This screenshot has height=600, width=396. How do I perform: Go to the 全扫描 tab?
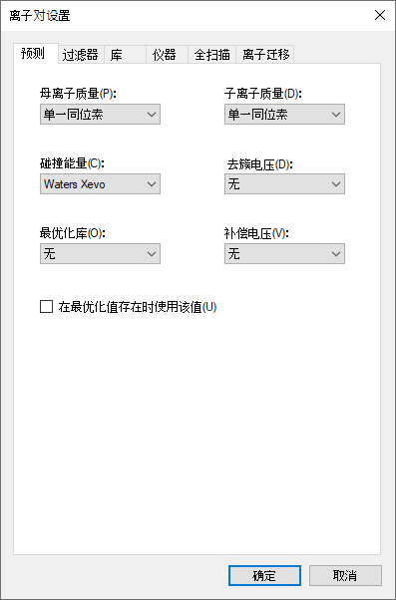211,55
